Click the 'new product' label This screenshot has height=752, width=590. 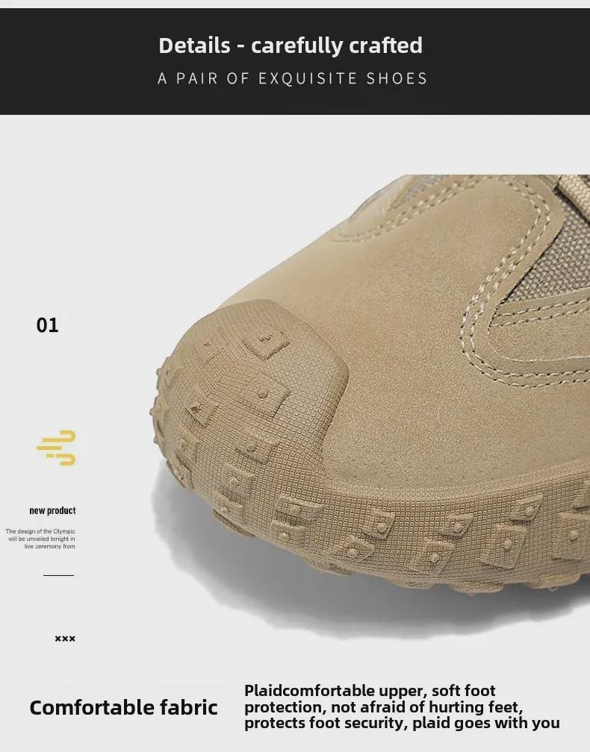[52, 510]
